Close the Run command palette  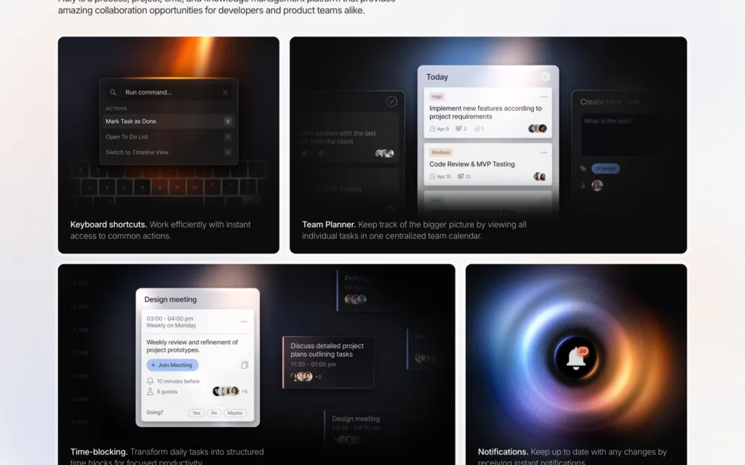[x=226, y=92]
